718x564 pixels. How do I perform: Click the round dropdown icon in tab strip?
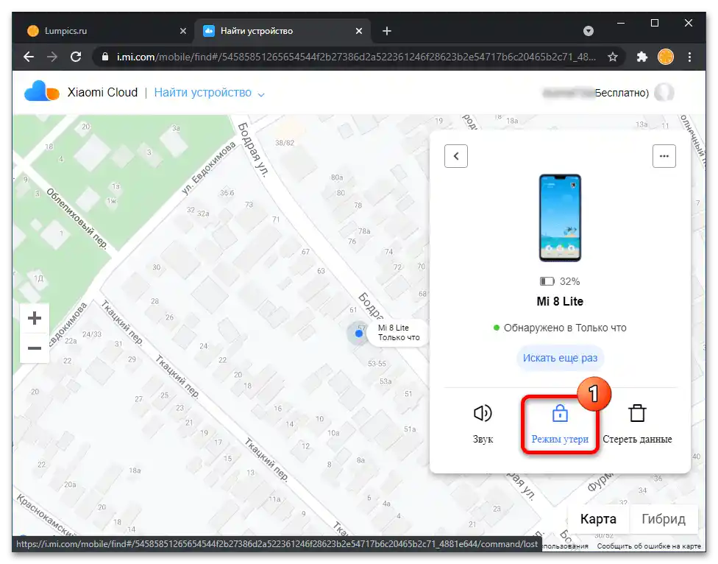[589, 31]
